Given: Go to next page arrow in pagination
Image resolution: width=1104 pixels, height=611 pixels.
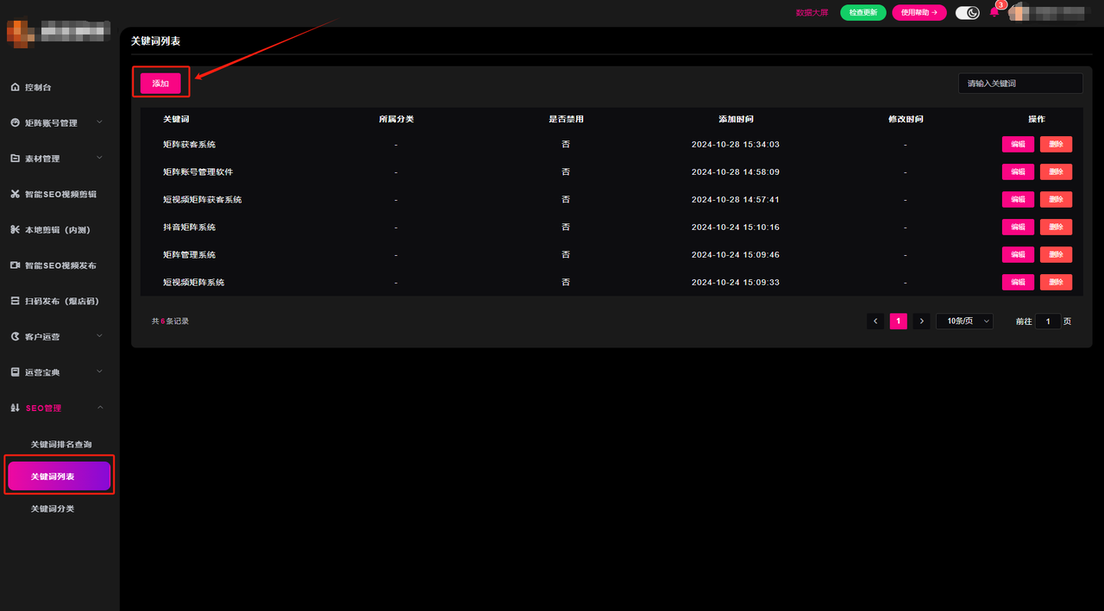Looking at the screenshot, I should [x=921, y=321].
